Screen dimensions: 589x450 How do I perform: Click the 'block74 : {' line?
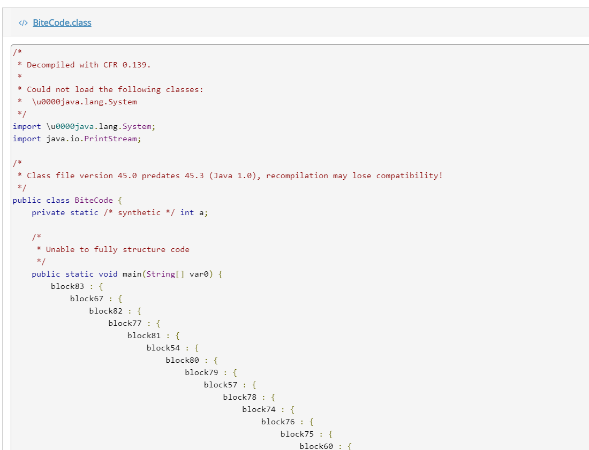[x=269, y=409]
